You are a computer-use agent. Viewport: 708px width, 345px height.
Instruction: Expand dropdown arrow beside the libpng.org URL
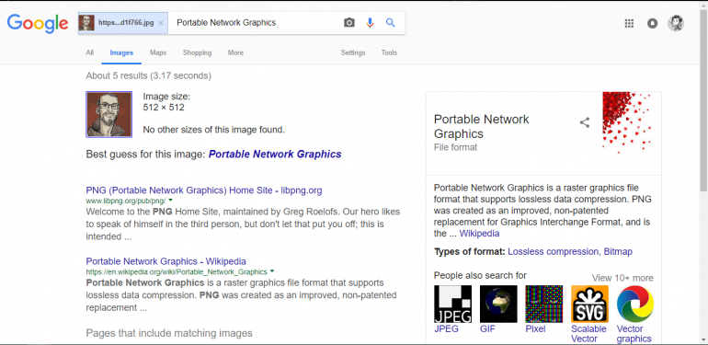click(171, 200)
